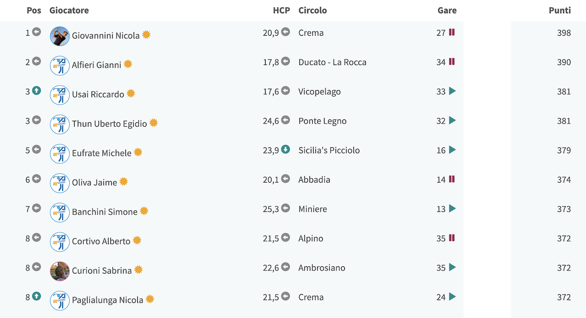Sort the table by the Punti column header
This screenshot has height=318, width=586.
pos(560,10)
